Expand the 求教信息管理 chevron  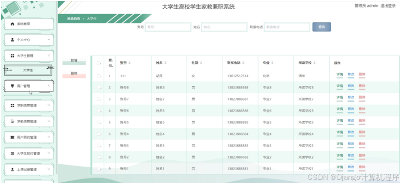[x=49, y=121]
